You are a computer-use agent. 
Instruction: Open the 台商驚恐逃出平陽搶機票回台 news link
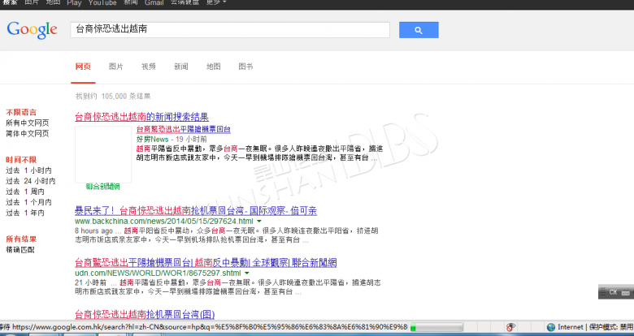tap(184, 129)
